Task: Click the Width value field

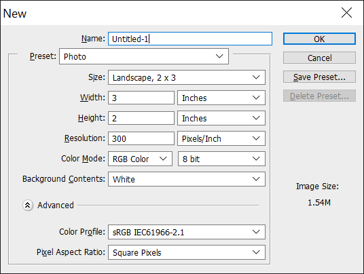Action: pyautogui.click(x=141, y=98)
